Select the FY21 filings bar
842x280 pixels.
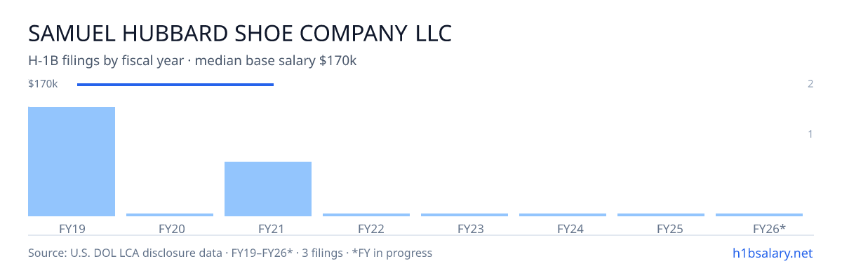point(268,189)
